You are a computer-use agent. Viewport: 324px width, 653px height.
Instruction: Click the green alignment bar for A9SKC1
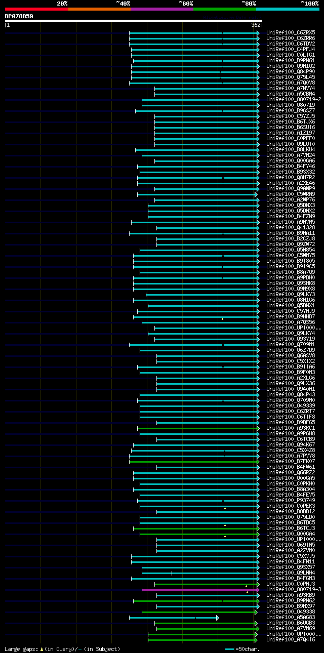tap(198, 428)
